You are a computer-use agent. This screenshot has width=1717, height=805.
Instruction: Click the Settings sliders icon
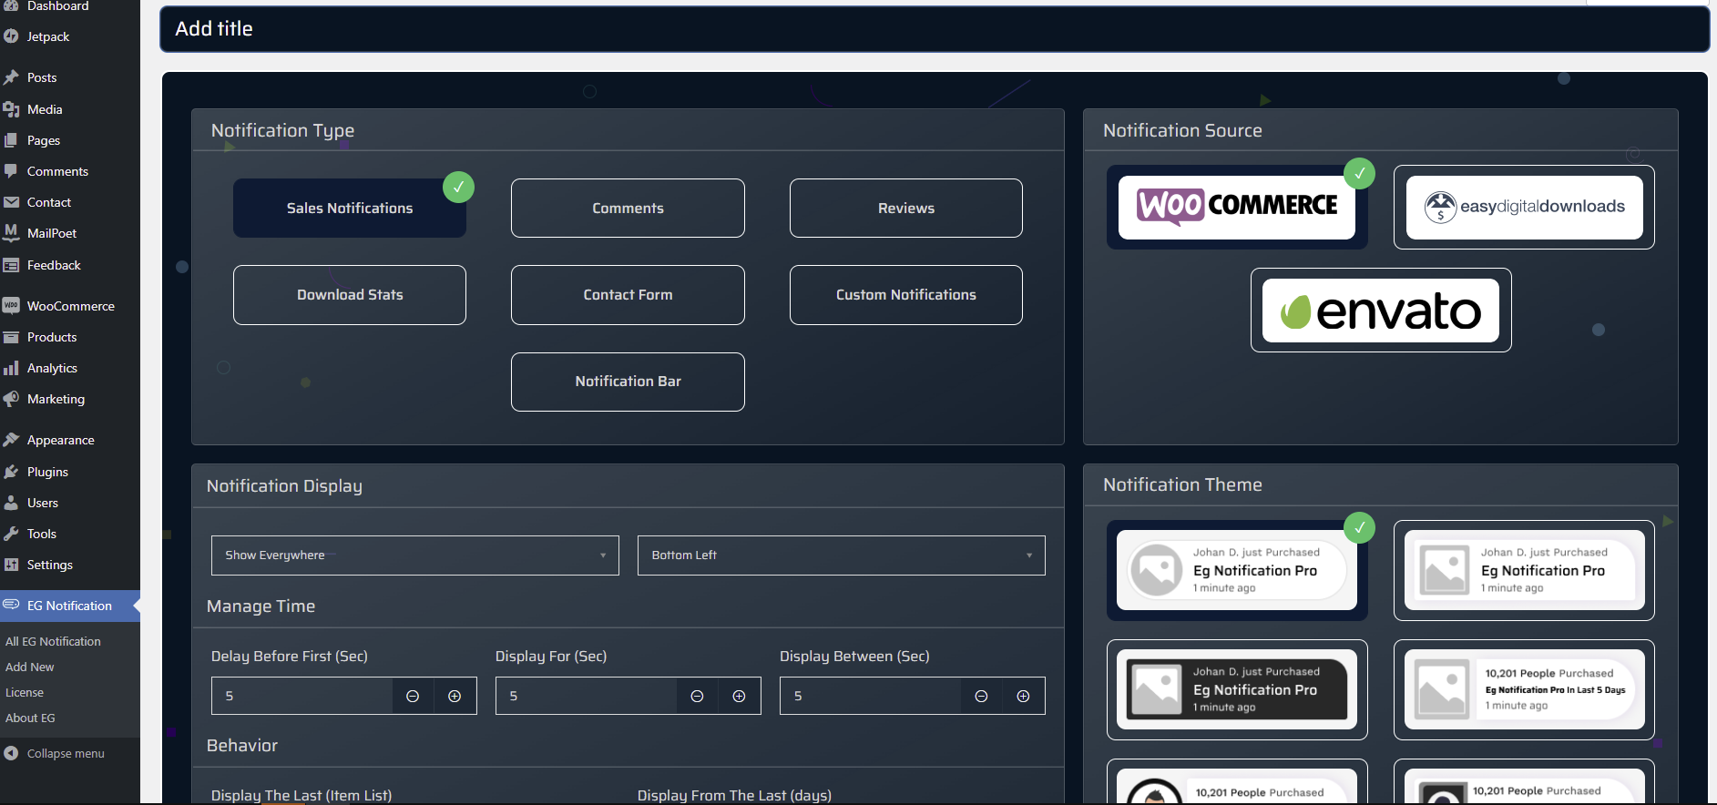(x=11, y=565)
